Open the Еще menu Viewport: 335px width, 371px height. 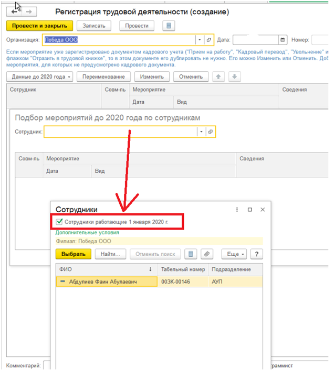pyautogui.click(x=234, y=254)
